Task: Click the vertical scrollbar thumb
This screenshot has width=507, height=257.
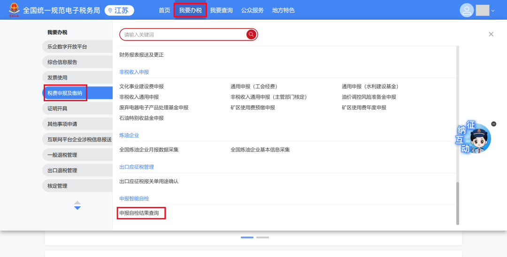Action: tap(458, 203)
